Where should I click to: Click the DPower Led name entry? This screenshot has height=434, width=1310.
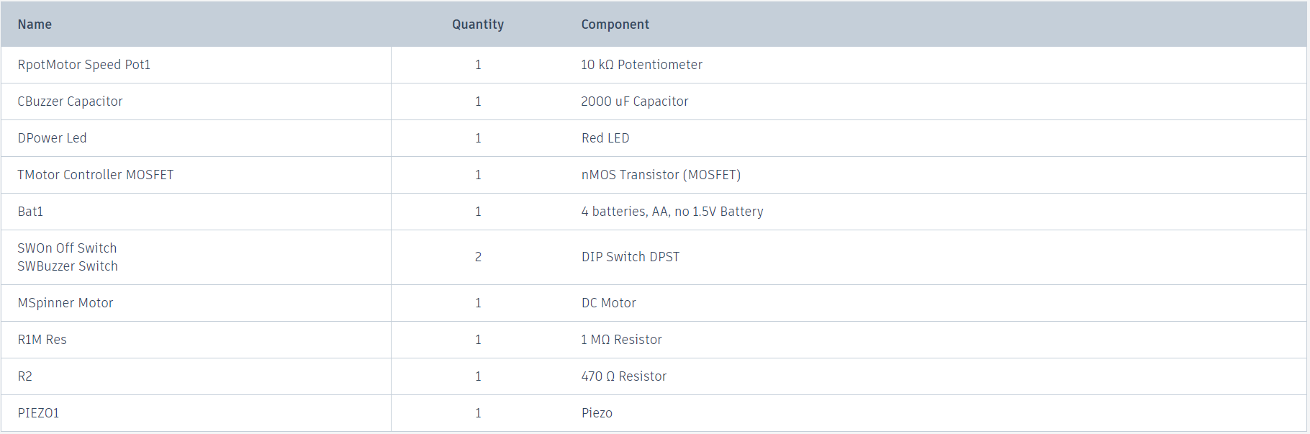[52, 138]
